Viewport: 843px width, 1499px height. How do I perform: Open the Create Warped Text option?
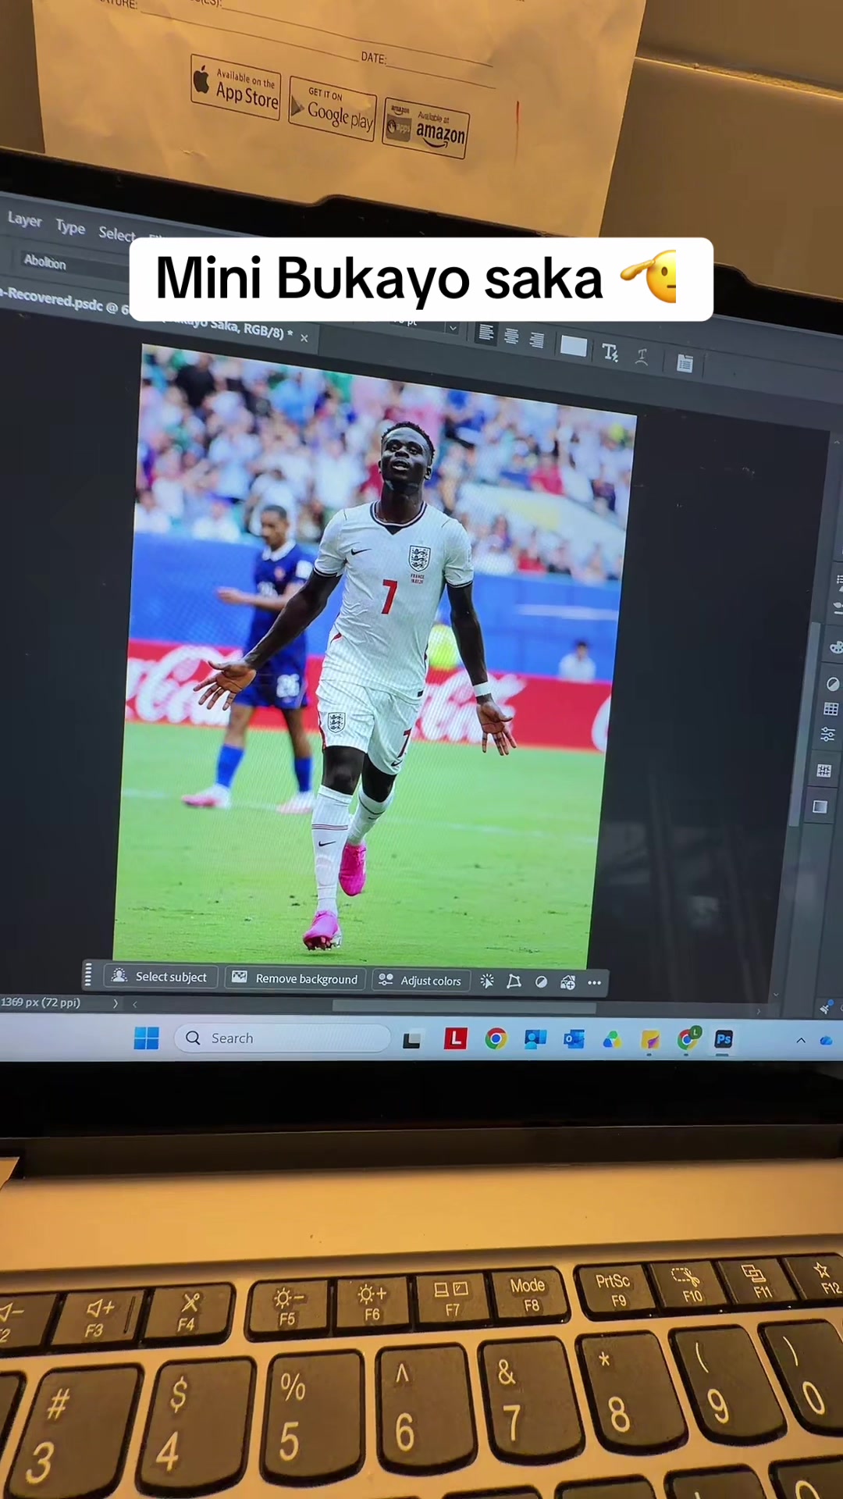[642, 357]
